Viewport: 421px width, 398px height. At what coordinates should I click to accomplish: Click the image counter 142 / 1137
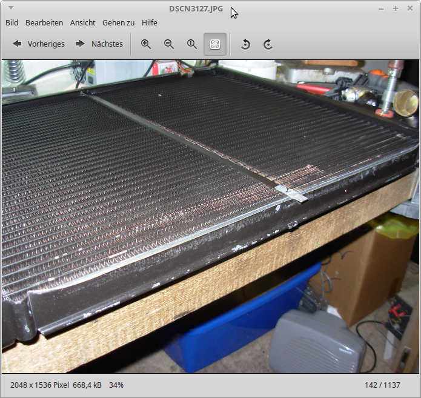click(387, 385)
